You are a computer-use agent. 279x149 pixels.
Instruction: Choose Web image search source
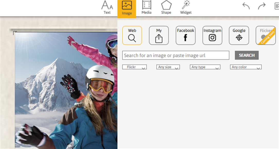tap(132, 35)
